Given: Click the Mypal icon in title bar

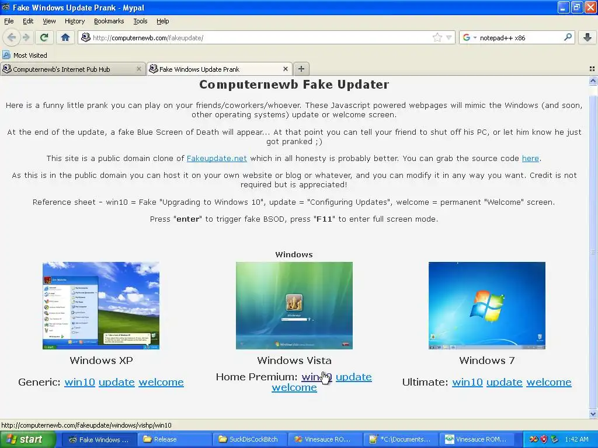Looking at the screenshot, I should pos(6,7).
